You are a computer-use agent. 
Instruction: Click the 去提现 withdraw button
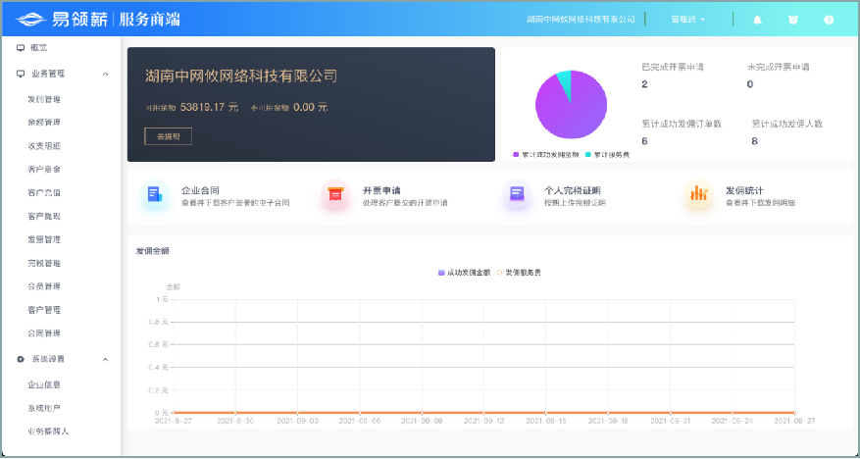168,136
